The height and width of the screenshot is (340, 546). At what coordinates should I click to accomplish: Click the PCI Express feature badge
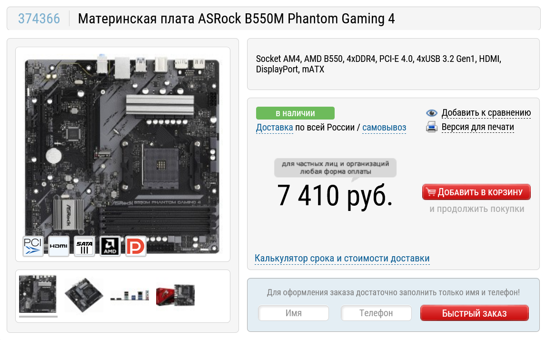(x=33, y=246)
